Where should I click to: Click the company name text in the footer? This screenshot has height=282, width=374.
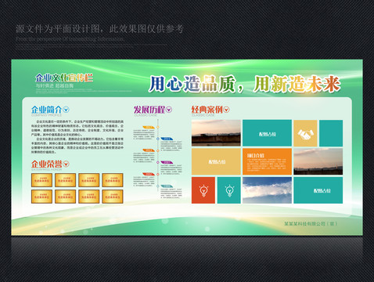coord(311,223)
